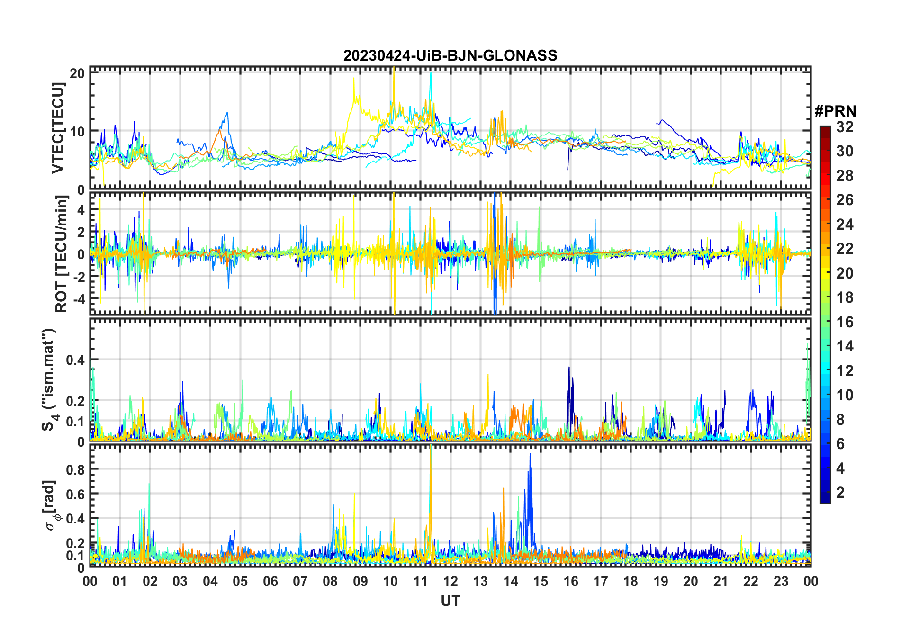This screenshot has height=630, width=901.
Task: Click the plot title 20230424-UiB-BJN-GLONASS
Action: [x=450, y=56]
